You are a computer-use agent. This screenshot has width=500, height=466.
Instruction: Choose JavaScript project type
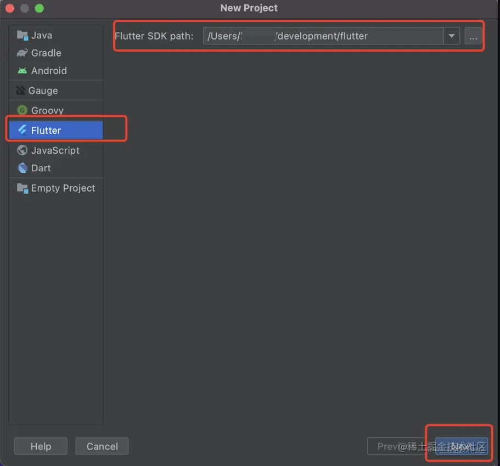click(x=56, y=150)
